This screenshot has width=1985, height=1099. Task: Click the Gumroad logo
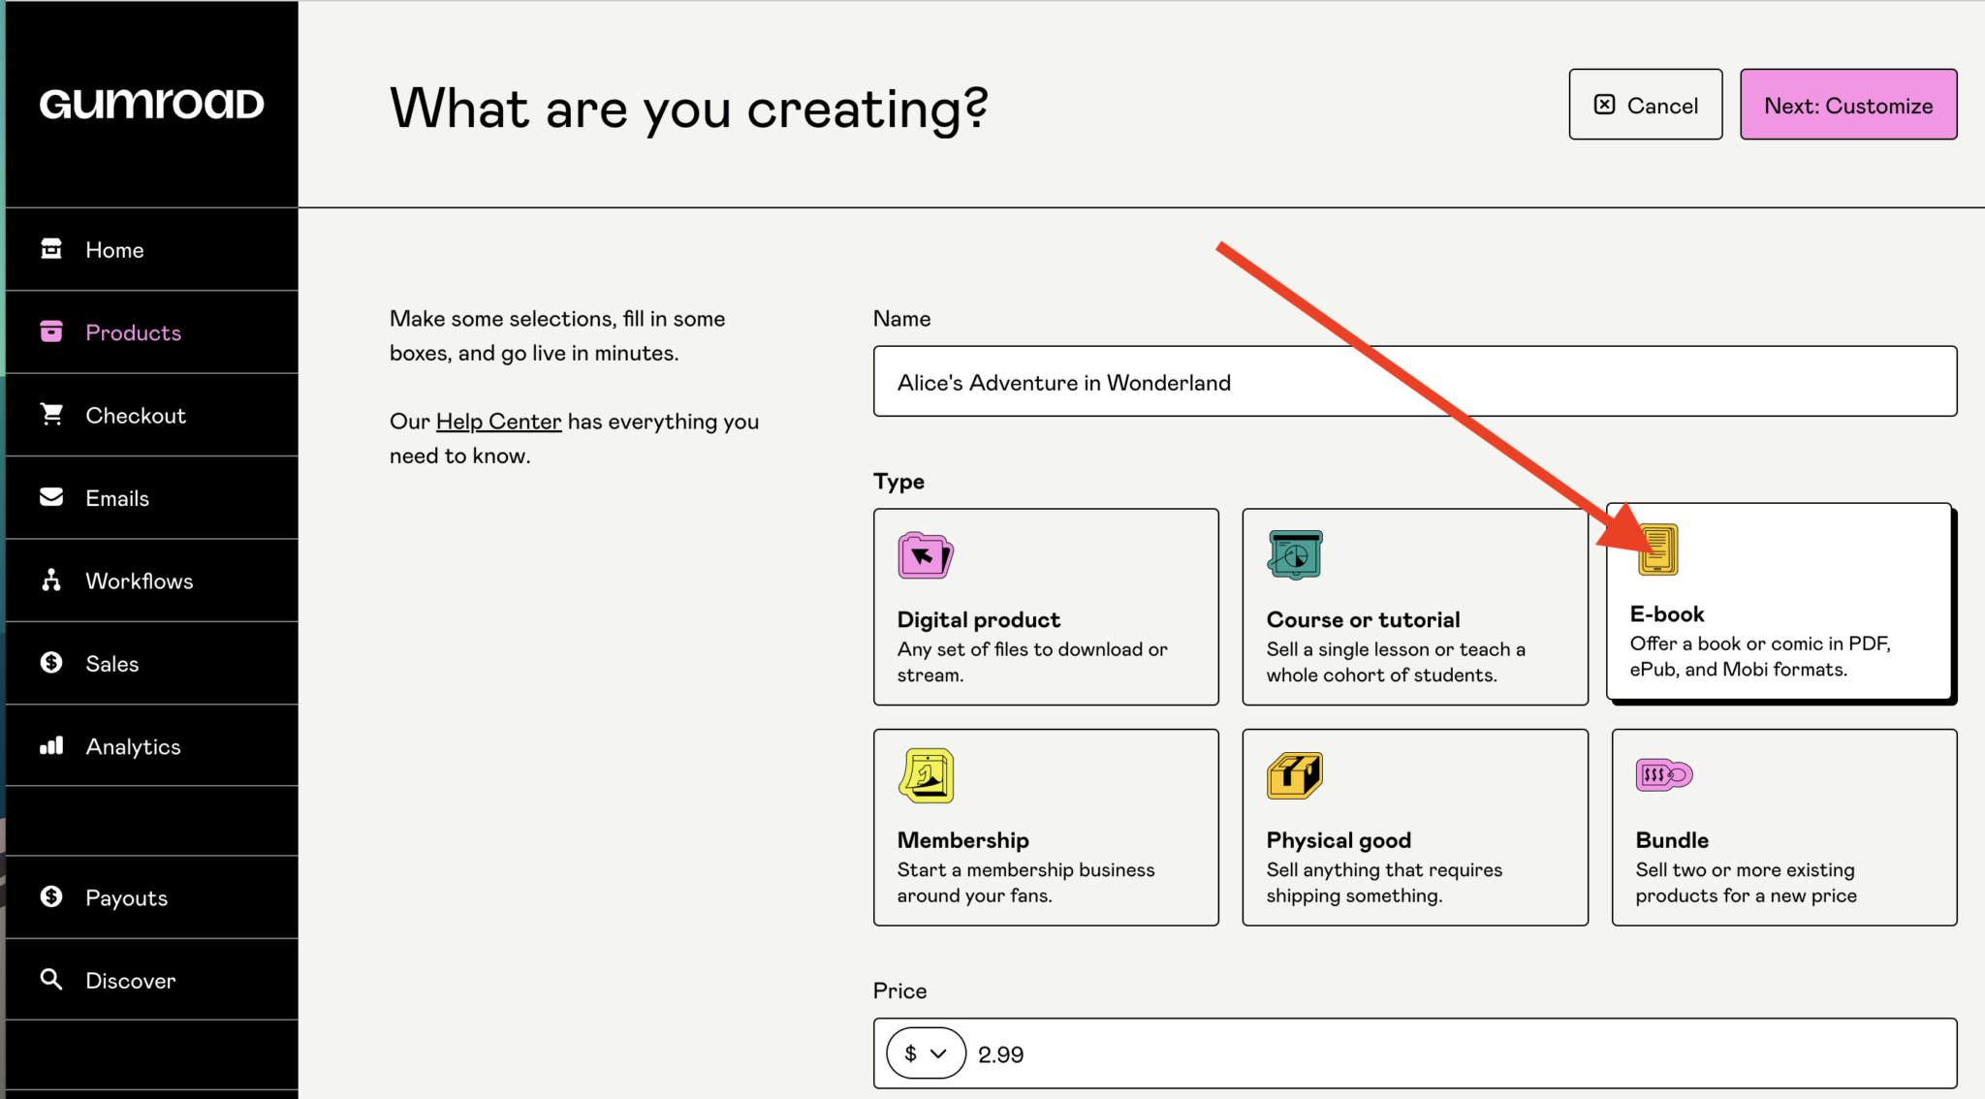click(151, 104)
